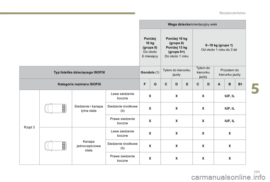Click the 'Do około 6 miesięcy' column header
The width and height of the screenshot is (270, 182).
tap(150, 54)
